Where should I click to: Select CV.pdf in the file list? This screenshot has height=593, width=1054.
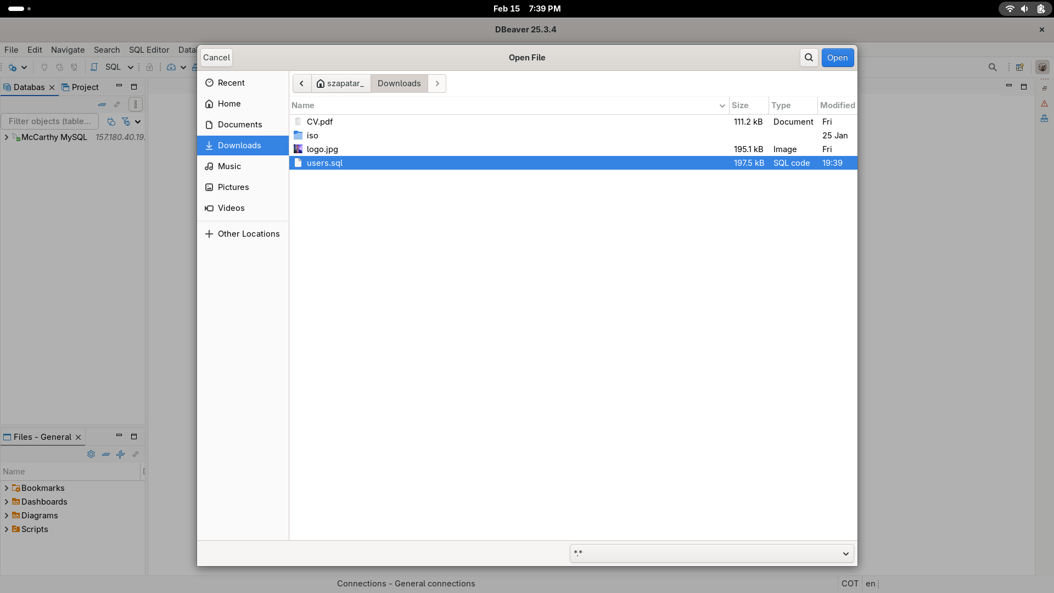click(319, 122)
